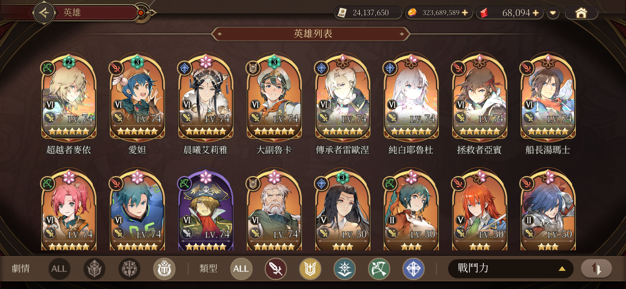Image resolution: width=626 pixels, height=289 pixels.
Task: Expand the currency dropdown arrow
Action: pos(553,13)
